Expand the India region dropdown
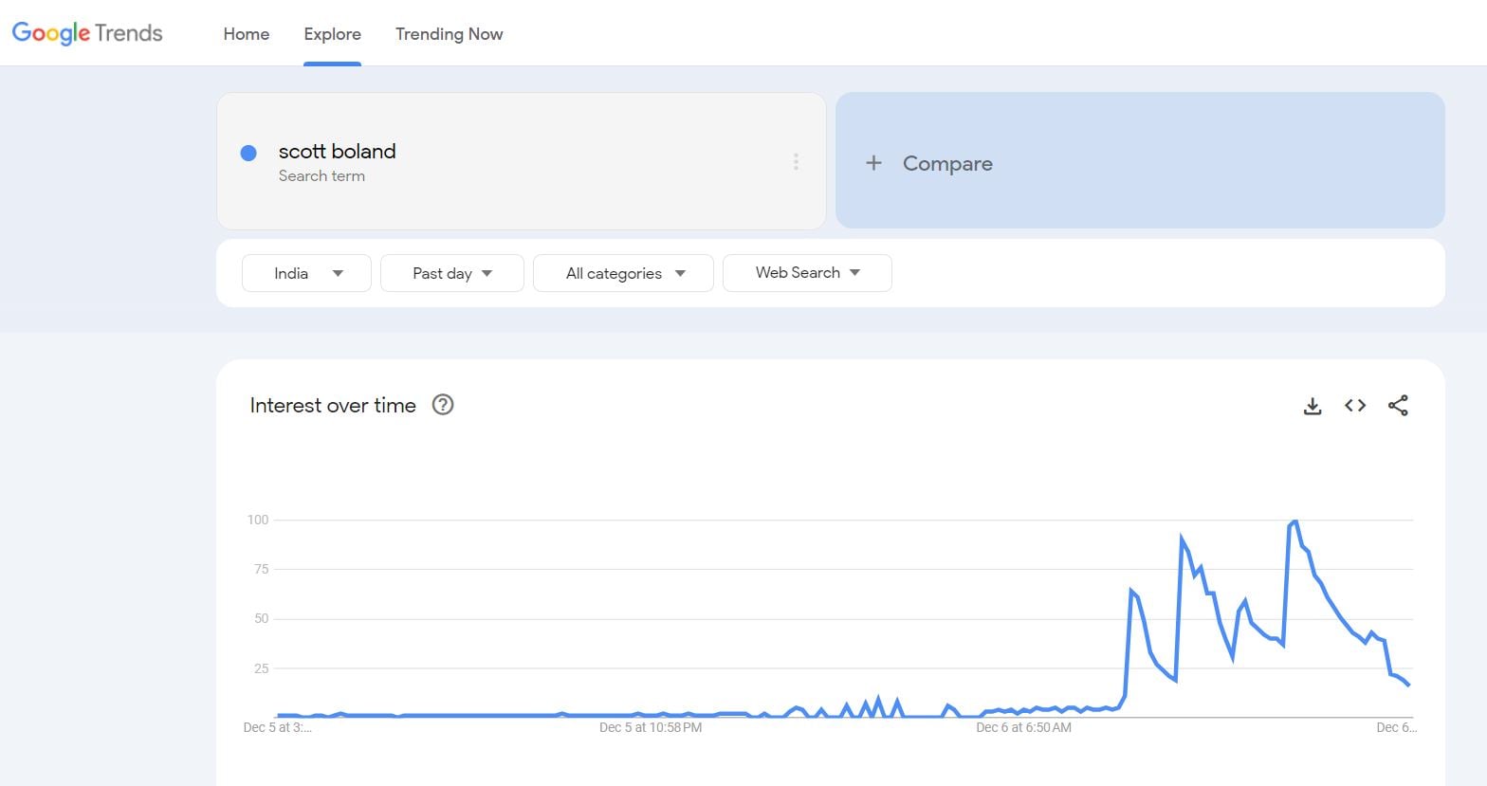 (x=306, y=273)
